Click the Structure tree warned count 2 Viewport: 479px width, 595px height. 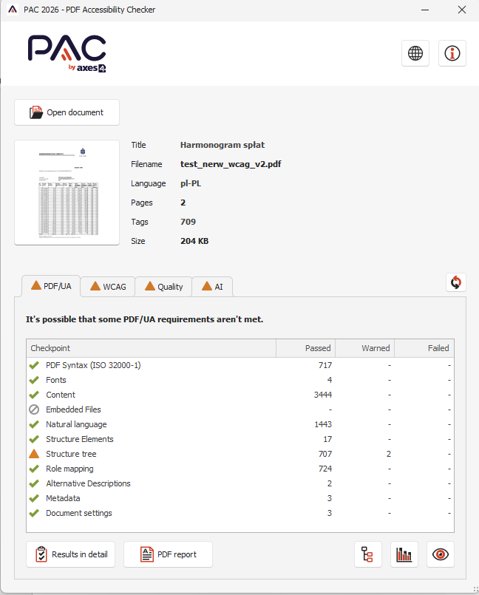point(389,454)
